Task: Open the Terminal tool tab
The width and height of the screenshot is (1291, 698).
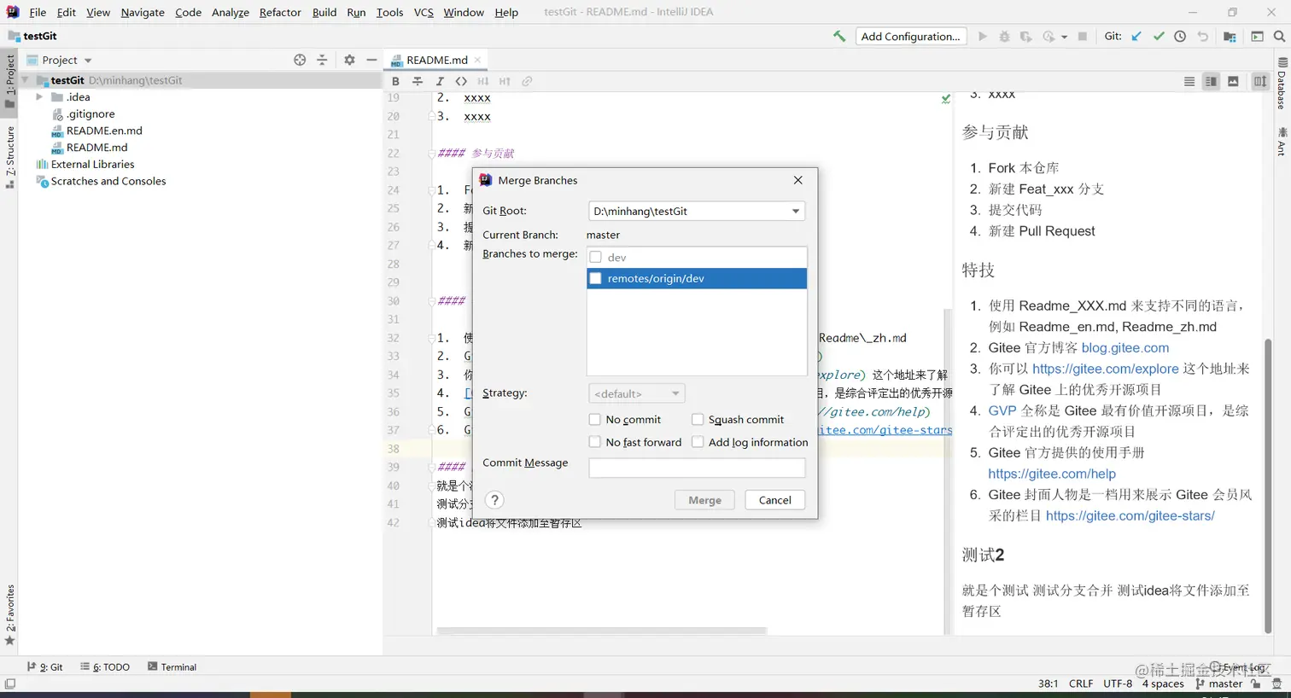Action: point(172,666)
